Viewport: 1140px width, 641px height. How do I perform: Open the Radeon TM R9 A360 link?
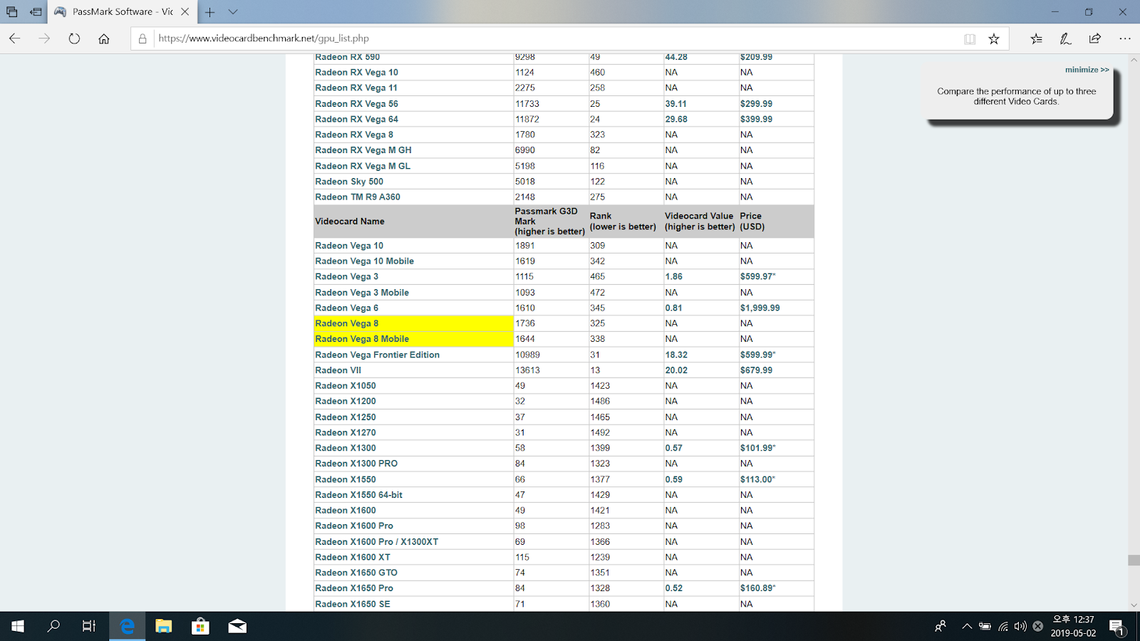358,197
